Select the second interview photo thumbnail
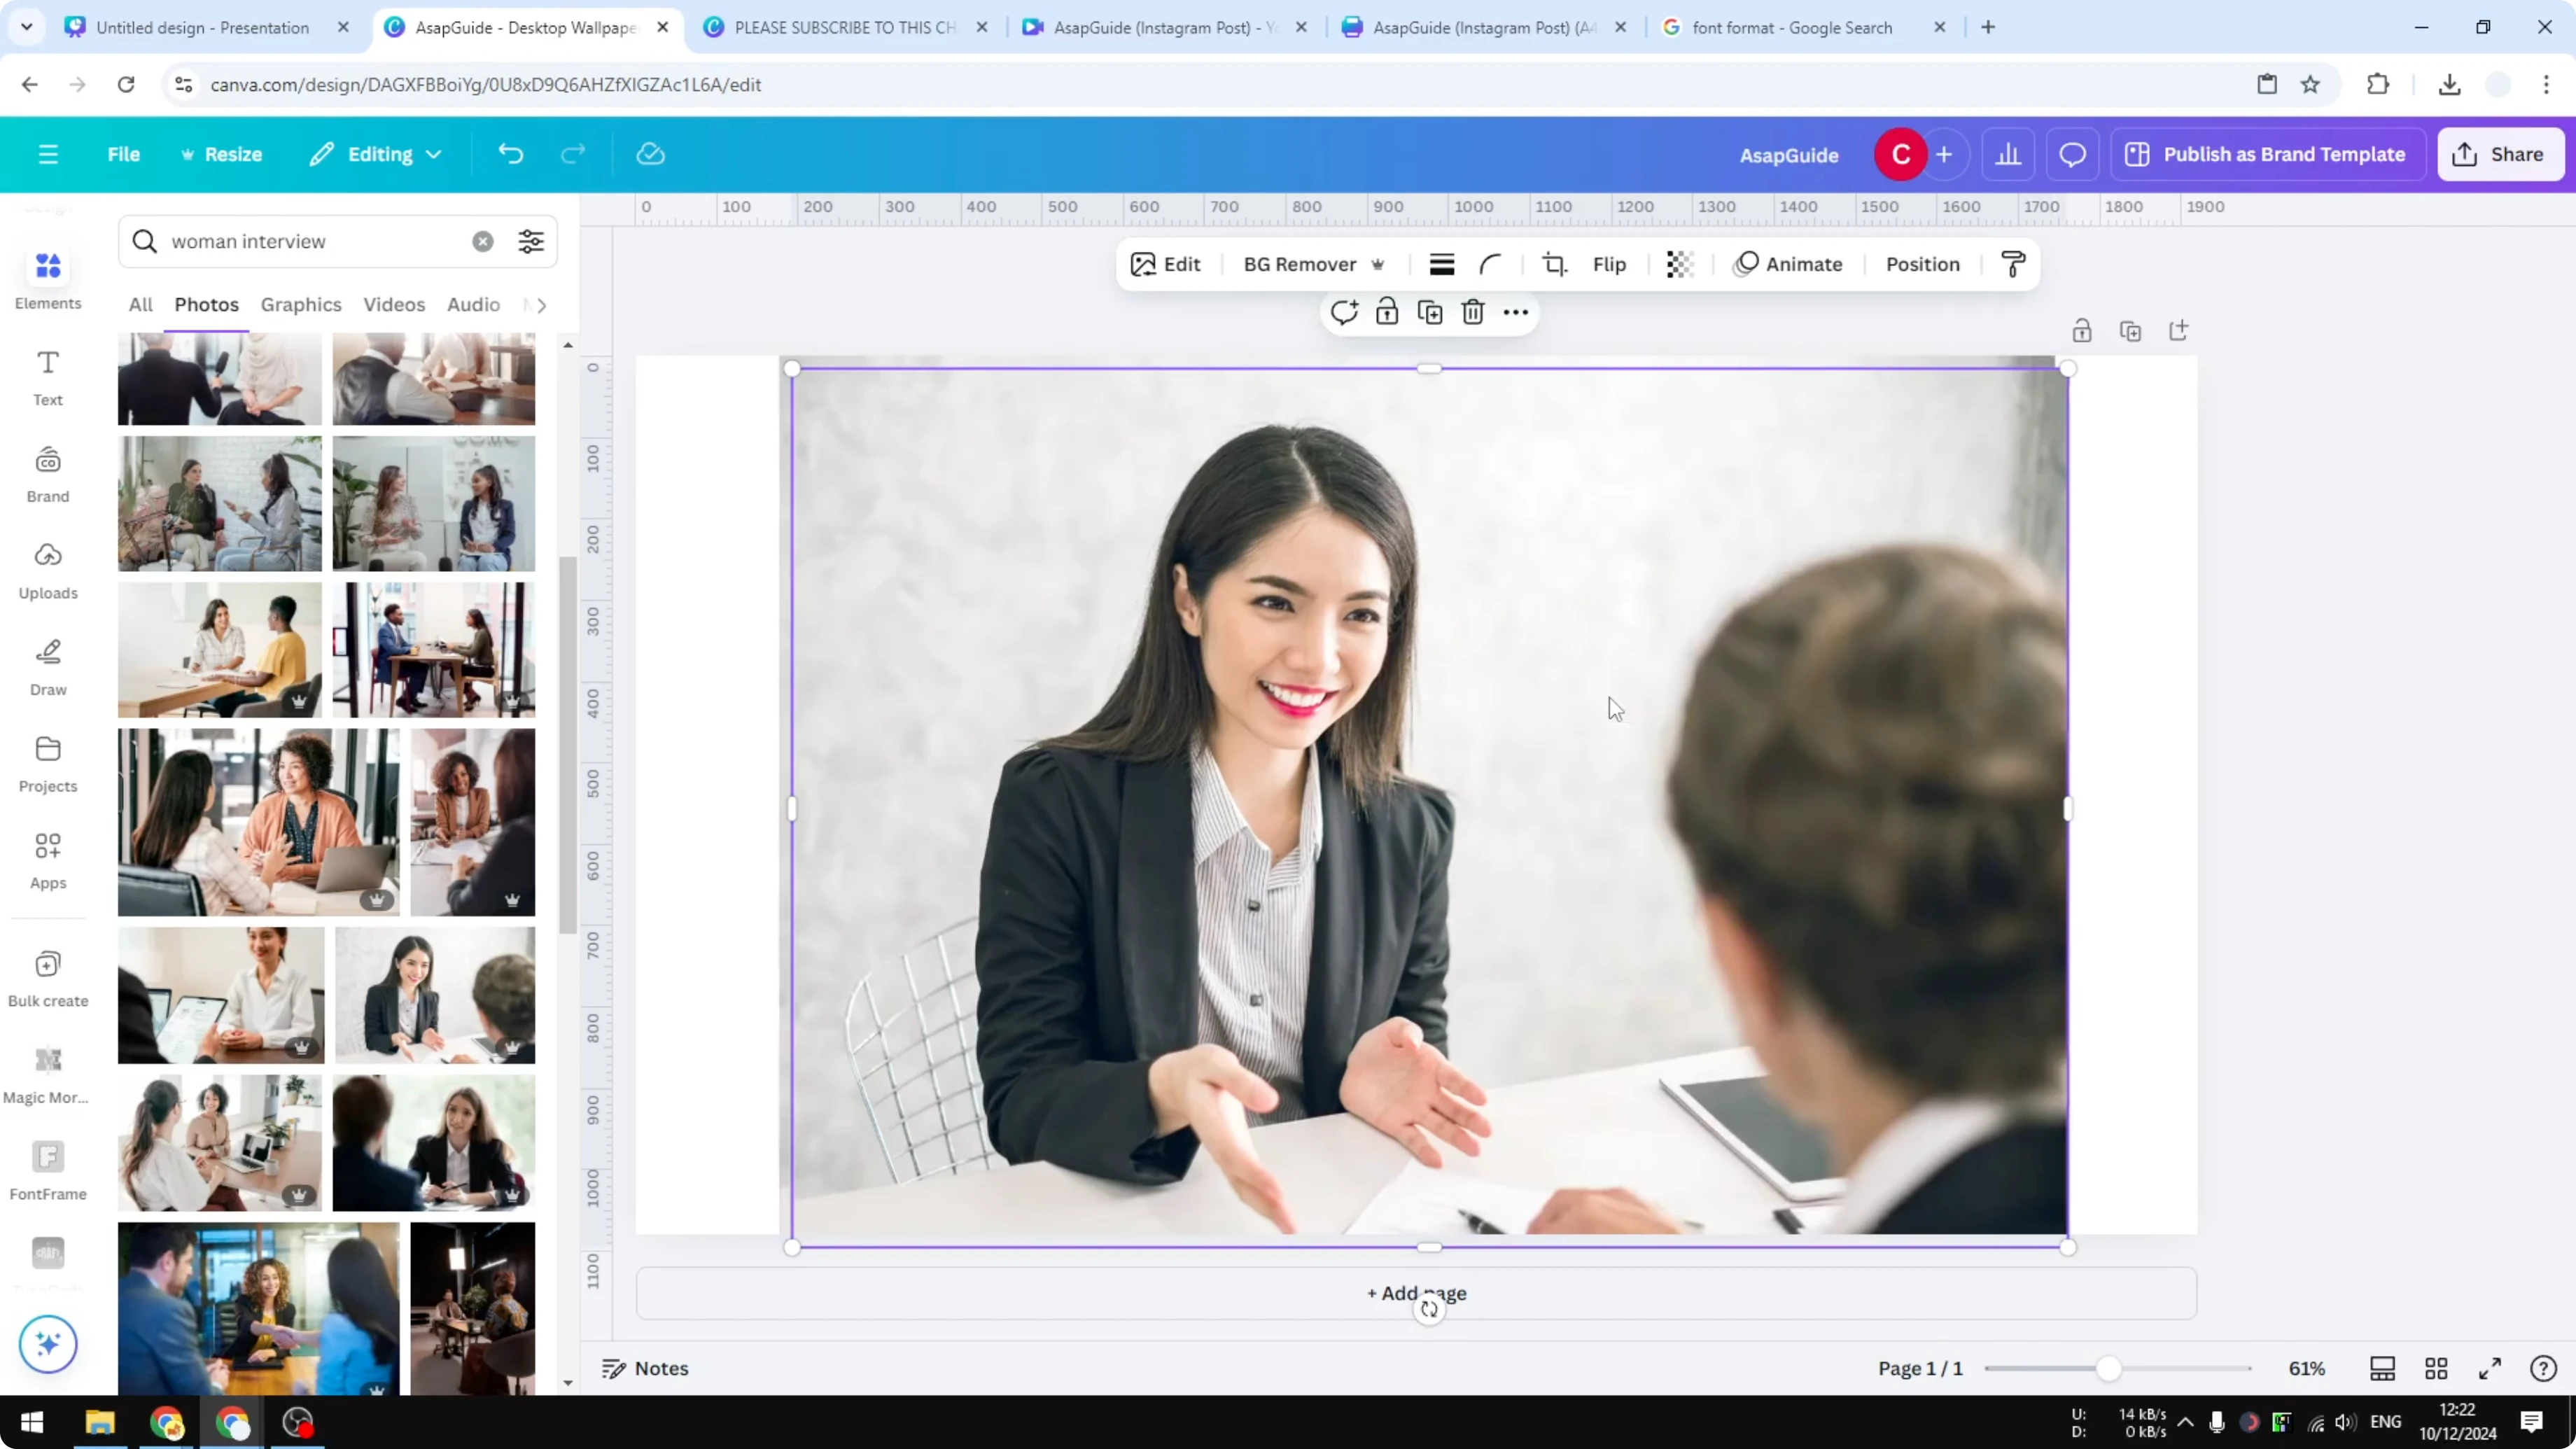Image resolution: width=2576 pixels, height=1449 pixels. (434, 379)
